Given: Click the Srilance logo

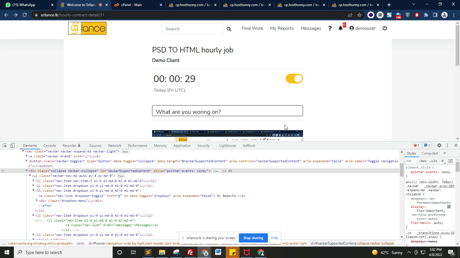Looking at the screenshot, I should click(x=87, y=28).
